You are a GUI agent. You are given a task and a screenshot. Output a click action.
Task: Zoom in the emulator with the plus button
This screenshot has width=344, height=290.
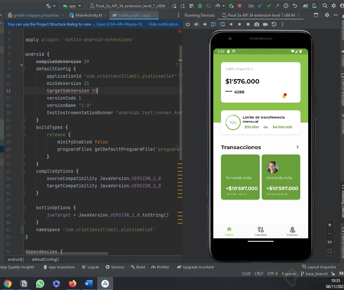click(x=329, y=225)
